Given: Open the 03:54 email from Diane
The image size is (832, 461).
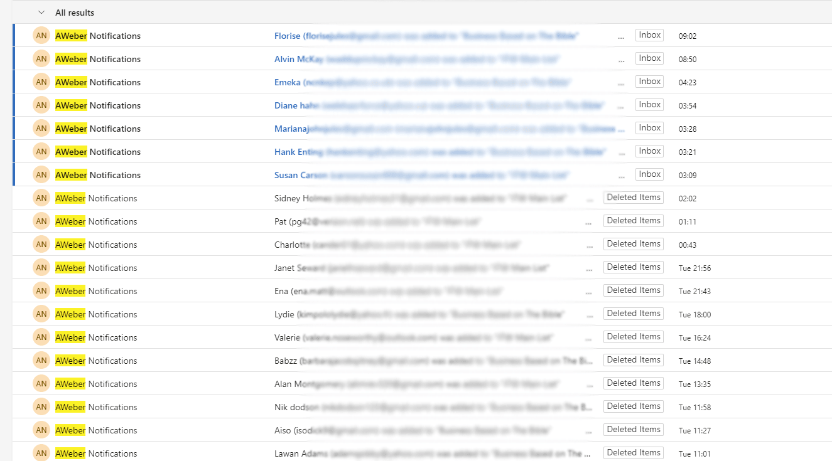Looking at the screenshot, I should (422, 105).
